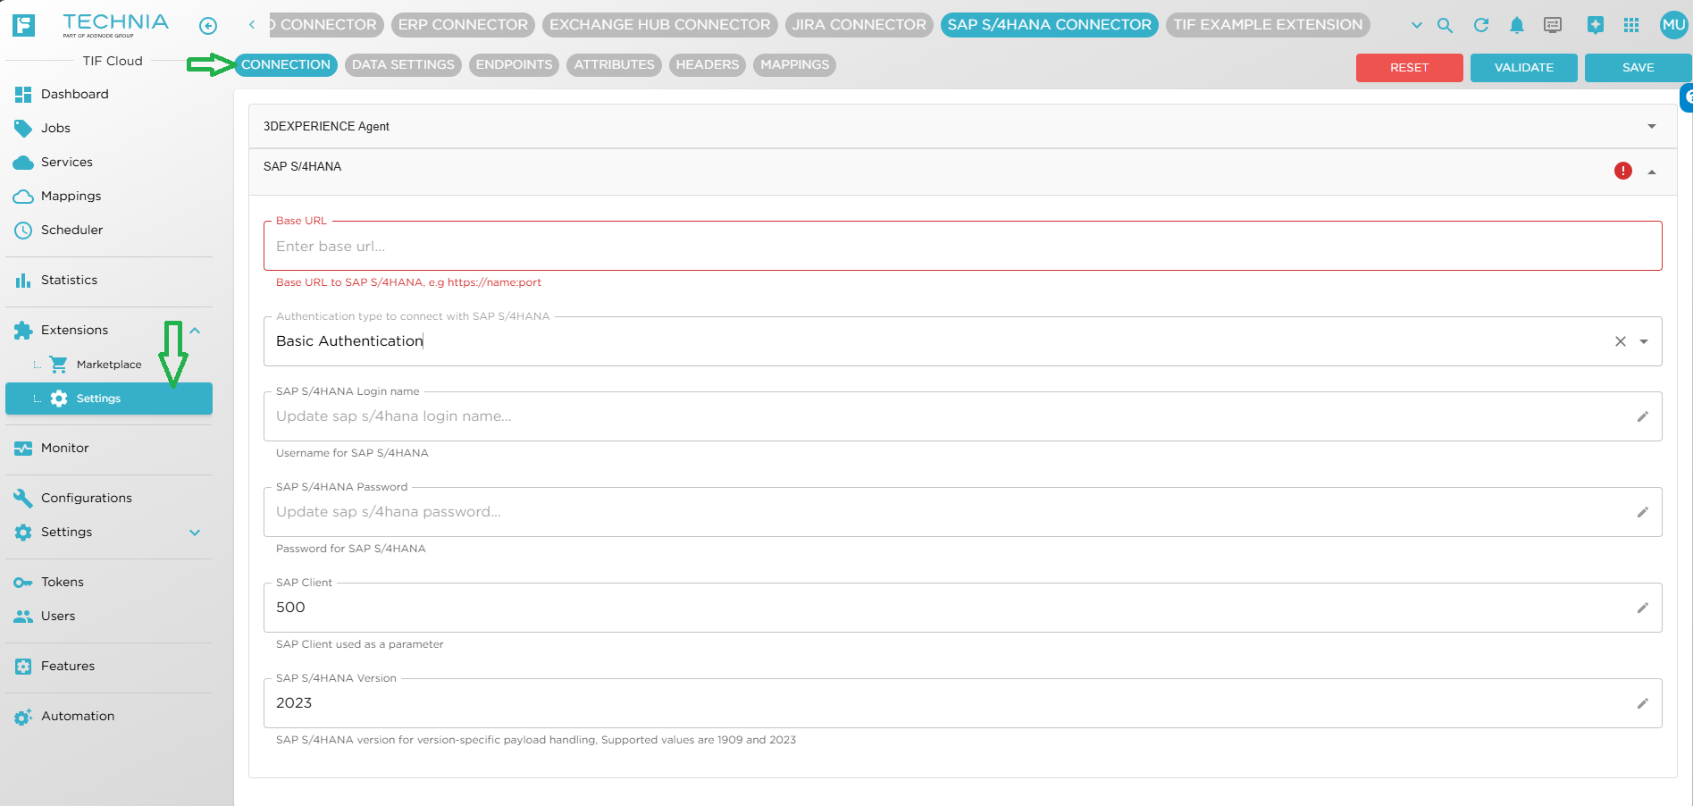Click the red error indicator icon

[x=1623, y=171]
